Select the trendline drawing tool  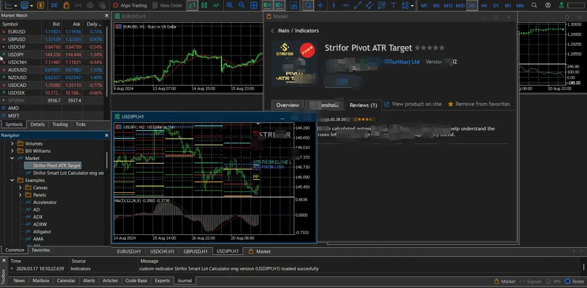tap(358, 5)
